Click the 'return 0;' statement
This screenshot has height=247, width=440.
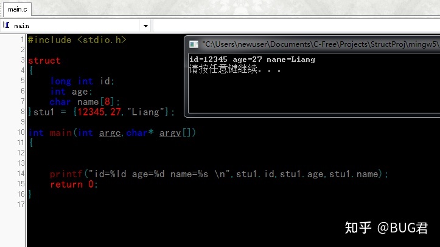[74, 184]
